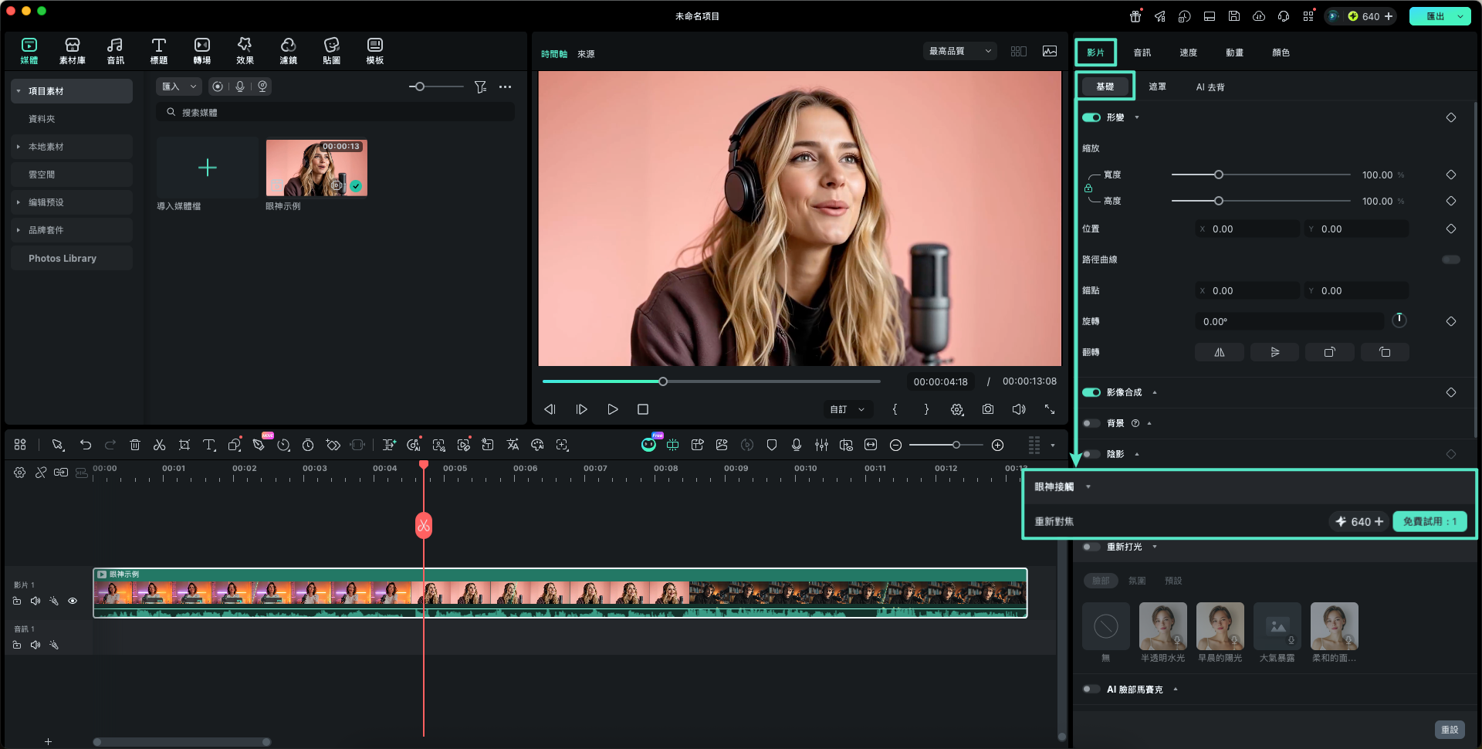
Task: Expand the 本地素材 tree item
Action: tap(19, 147)
